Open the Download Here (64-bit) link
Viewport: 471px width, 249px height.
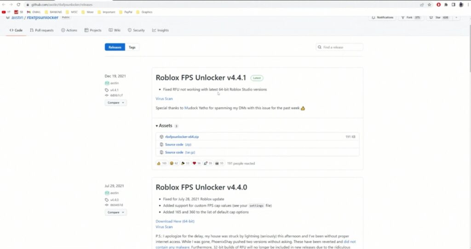(175, 221)
